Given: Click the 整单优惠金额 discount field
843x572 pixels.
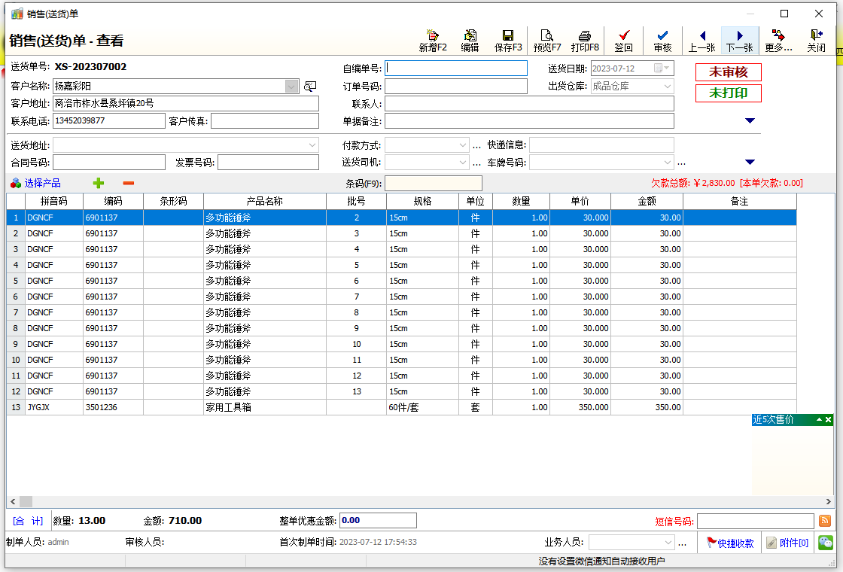Looking at the screenshot, I should coord(378,520).
